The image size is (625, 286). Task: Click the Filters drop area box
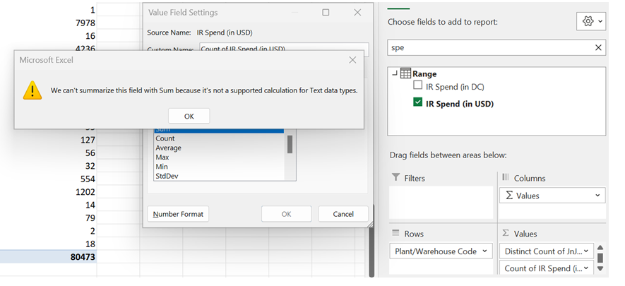[441, 203]
